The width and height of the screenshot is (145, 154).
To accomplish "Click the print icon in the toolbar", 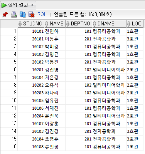I will [13, 15].
